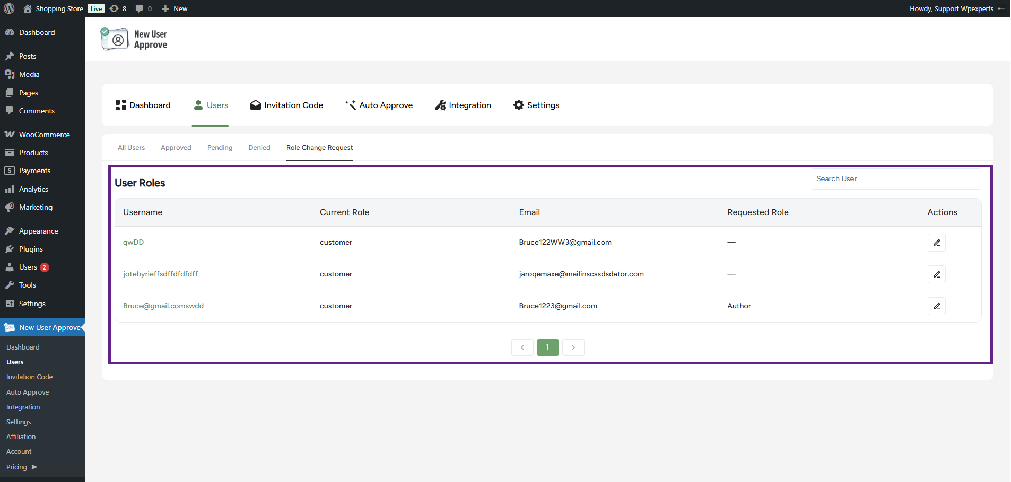Open the updates icon showing 8
Image resolution: width=1011 pixels, height=482 pixels.
118,8
